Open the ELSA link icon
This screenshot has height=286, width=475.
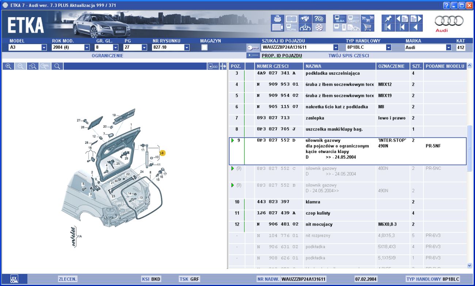pyautogui.click(x=340, y=19)
